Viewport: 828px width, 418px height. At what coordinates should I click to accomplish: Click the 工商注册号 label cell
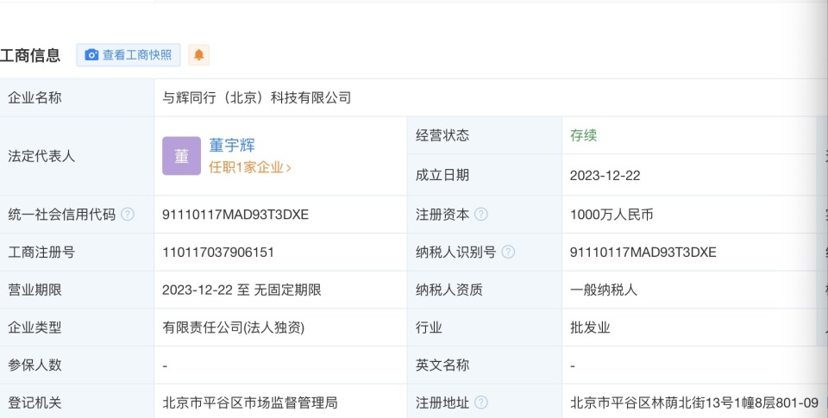(77, 253)
